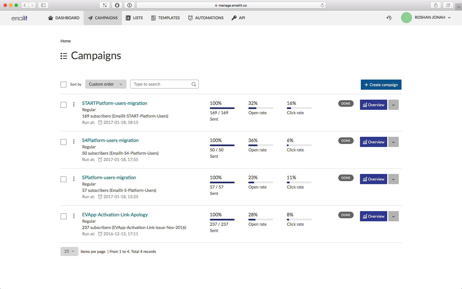The height and width of the screenshot is (289, 462).
Task: Check the EVApp-Activation-Link-Apology checkbox
Action: click(64, 216)
